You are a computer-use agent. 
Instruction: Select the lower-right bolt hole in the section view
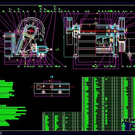pos(60,92)
